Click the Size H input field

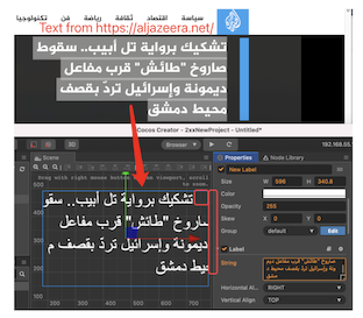[330, 182]
